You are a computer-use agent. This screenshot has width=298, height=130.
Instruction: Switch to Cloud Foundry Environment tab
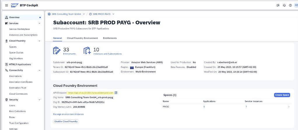pos(82,38)
